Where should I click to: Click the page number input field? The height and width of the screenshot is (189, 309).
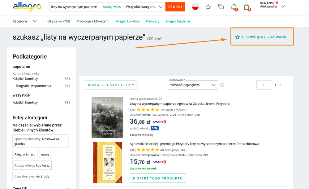tap(264, 85)
